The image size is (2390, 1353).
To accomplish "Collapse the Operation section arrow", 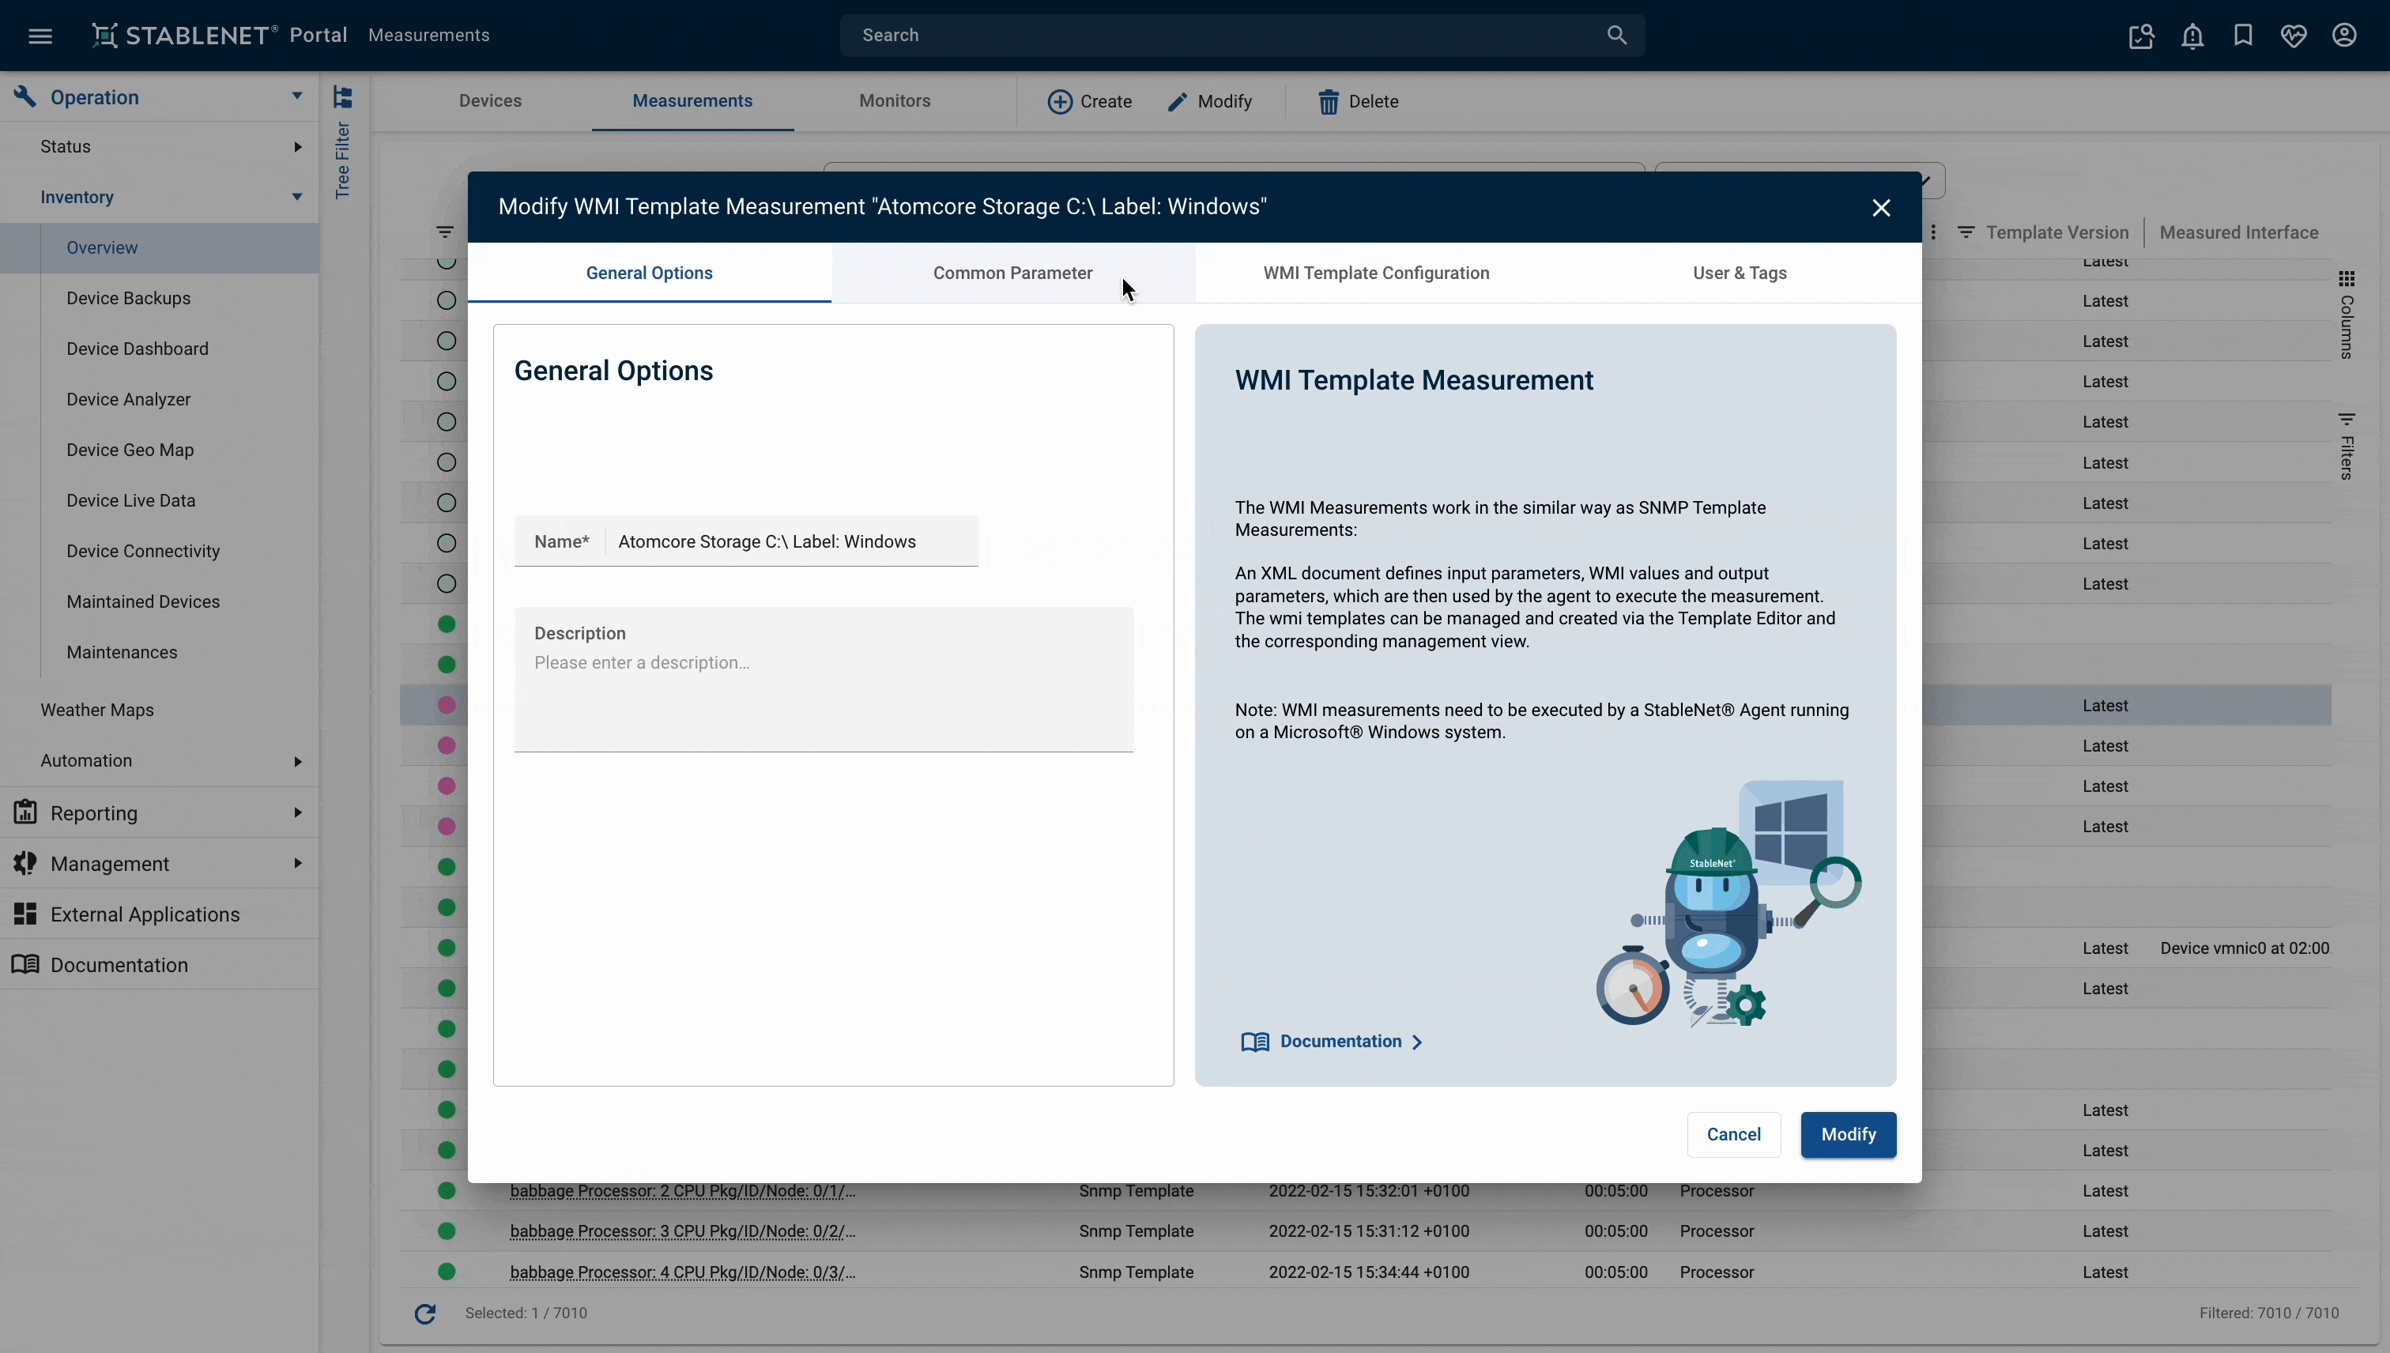I will [296, 96].
